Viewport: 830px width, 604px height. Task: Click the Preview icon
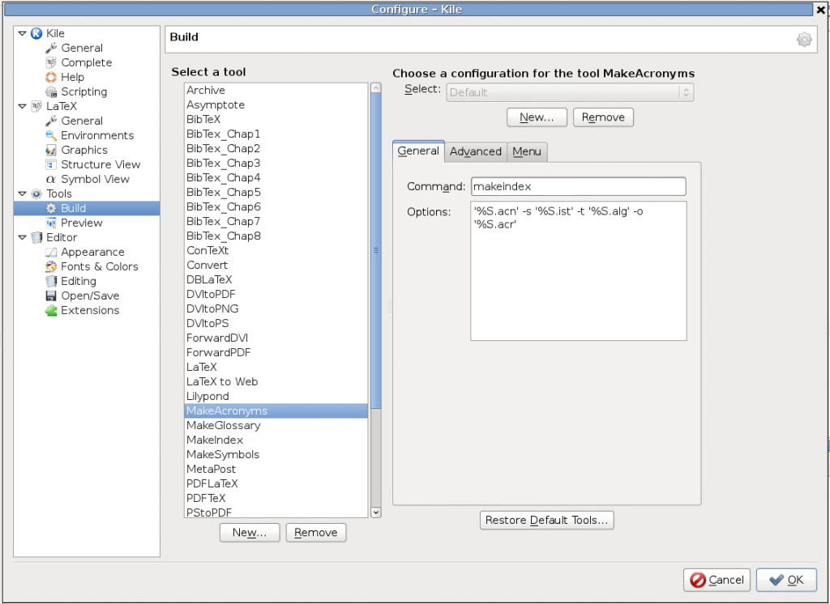[x=51, y=223]
